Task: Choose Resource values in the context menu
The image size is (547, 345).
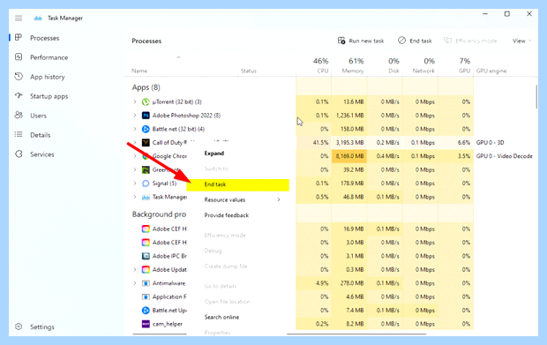Action: point(225,200)
